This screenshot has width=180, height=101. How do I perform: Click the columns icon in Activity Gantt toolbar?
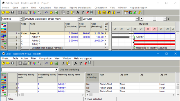coord(20,12)
